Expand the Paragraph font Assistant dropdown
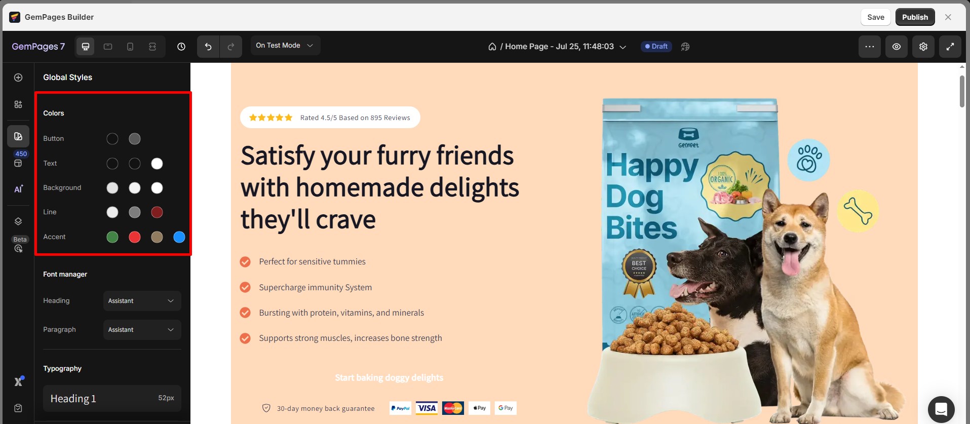This screenshot has width=970, height=424. point(142,330)
